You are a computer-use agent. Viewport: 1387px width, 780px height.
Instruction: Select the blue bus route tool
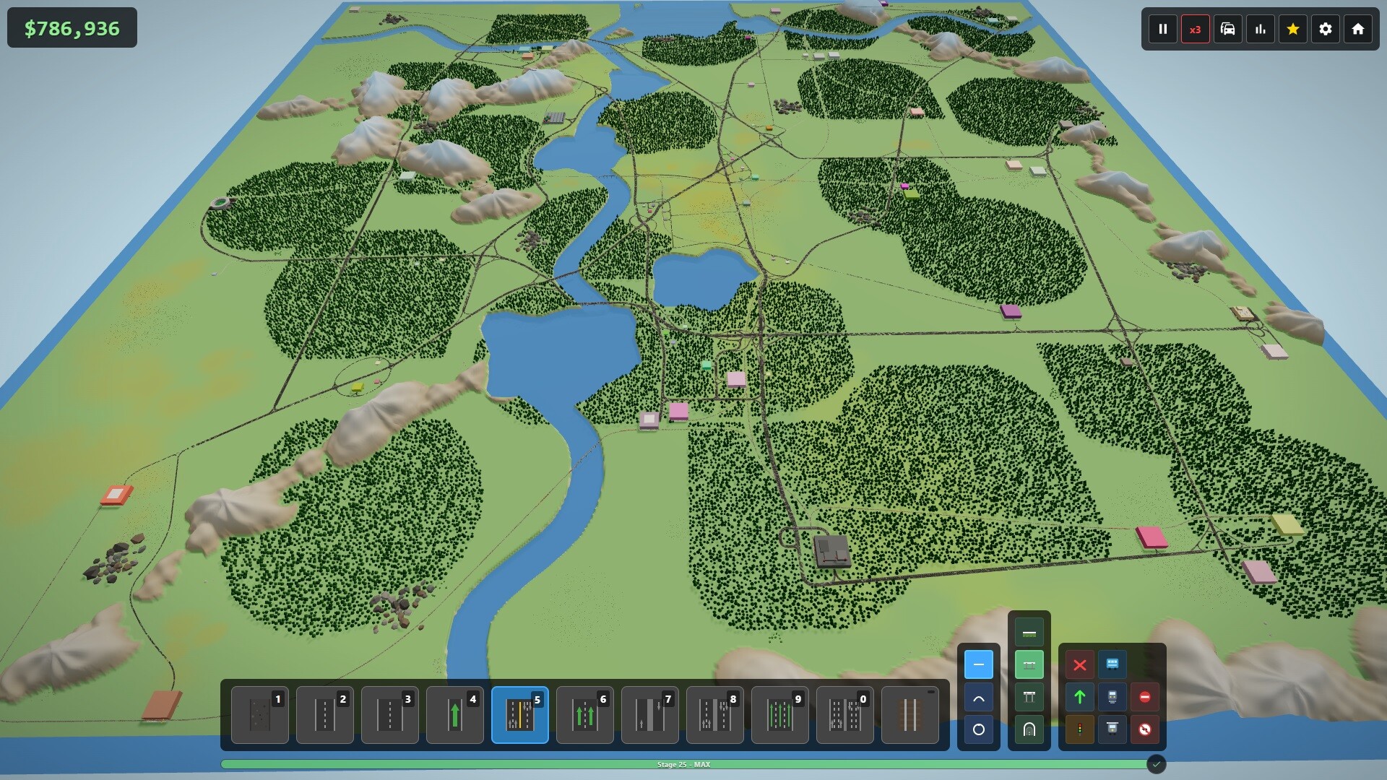(1112, 664)
